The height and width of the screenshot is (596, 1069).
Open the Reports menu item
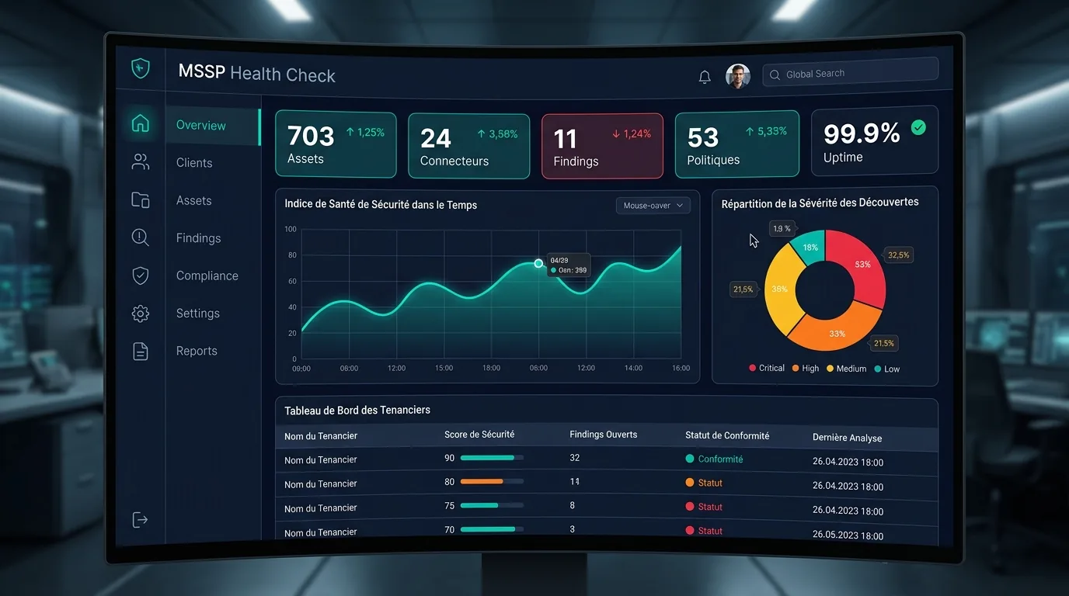(x=197, y=351)
